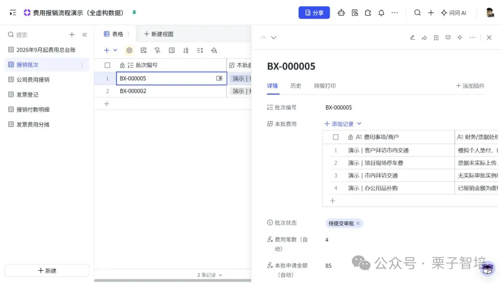Click the blue 分享 share button
Viewport: 502px width, 283px height.
314,13
